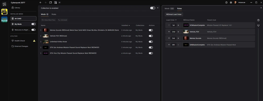The width and height of the screenshot is (263, 101).
Task: Click the Vehicle FOV (REDmod) mod thumbnail
Action: pyautogui.click(x=46, y=36)
